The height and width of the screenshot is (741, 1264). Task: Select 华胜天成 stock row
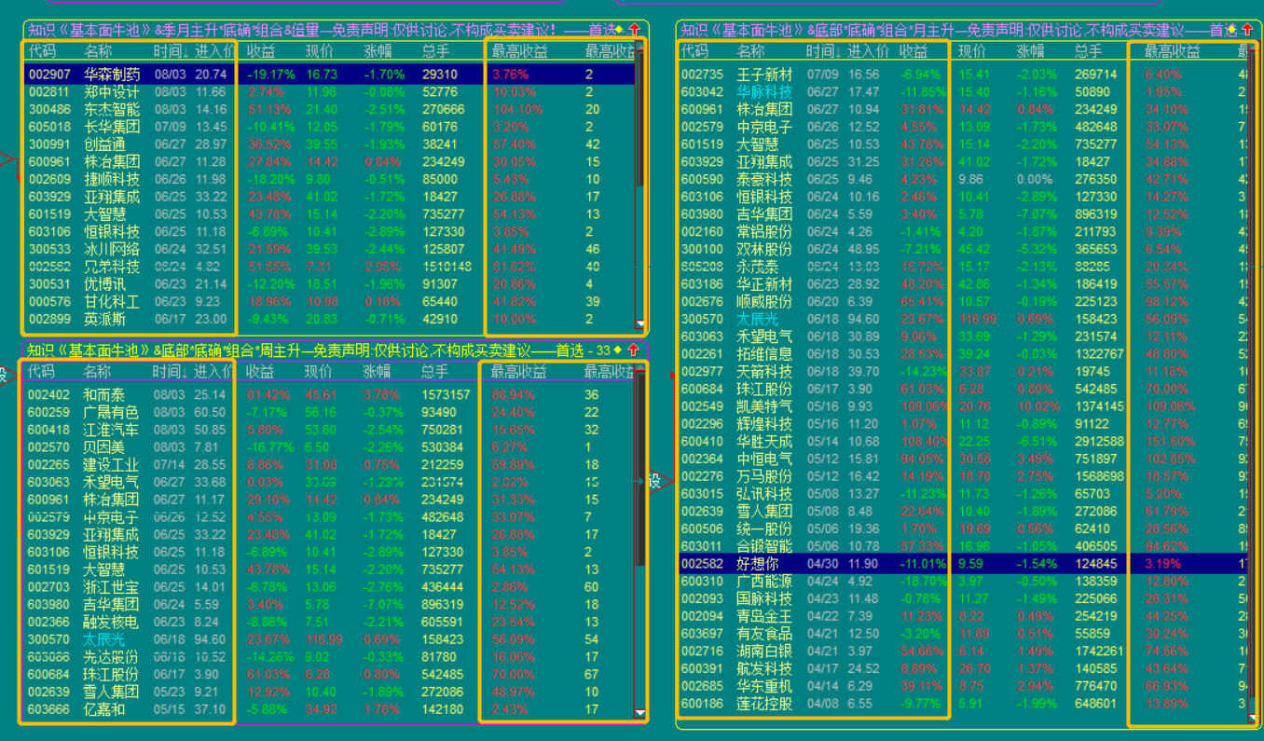[964, 442]
